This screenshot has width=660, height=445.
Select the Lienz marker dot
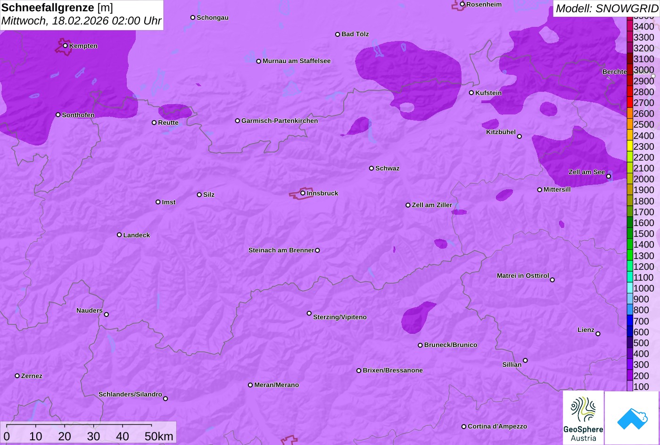tap(598, 334)
